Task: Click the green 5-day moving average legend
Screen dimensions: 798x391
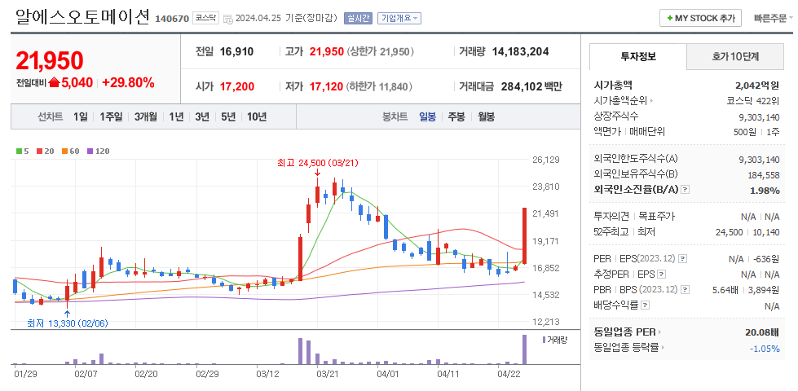Action: tap(22, 151)
